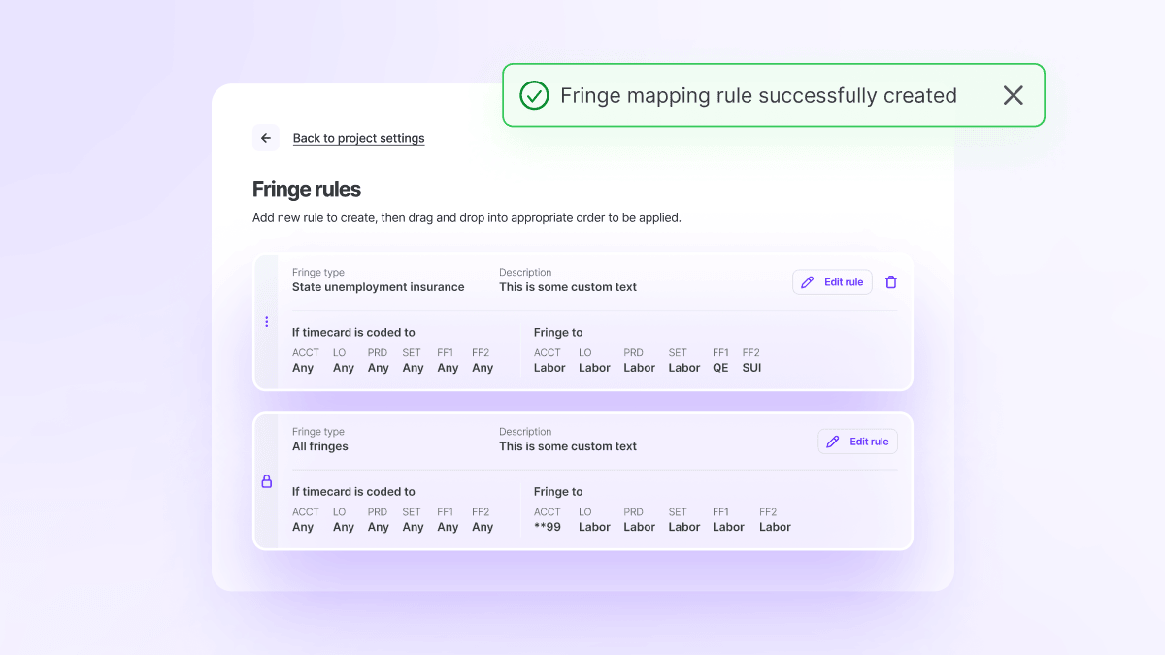Click the drag and drop instruction text
Screen dimensions: 1165x655
tap(467, 217)
